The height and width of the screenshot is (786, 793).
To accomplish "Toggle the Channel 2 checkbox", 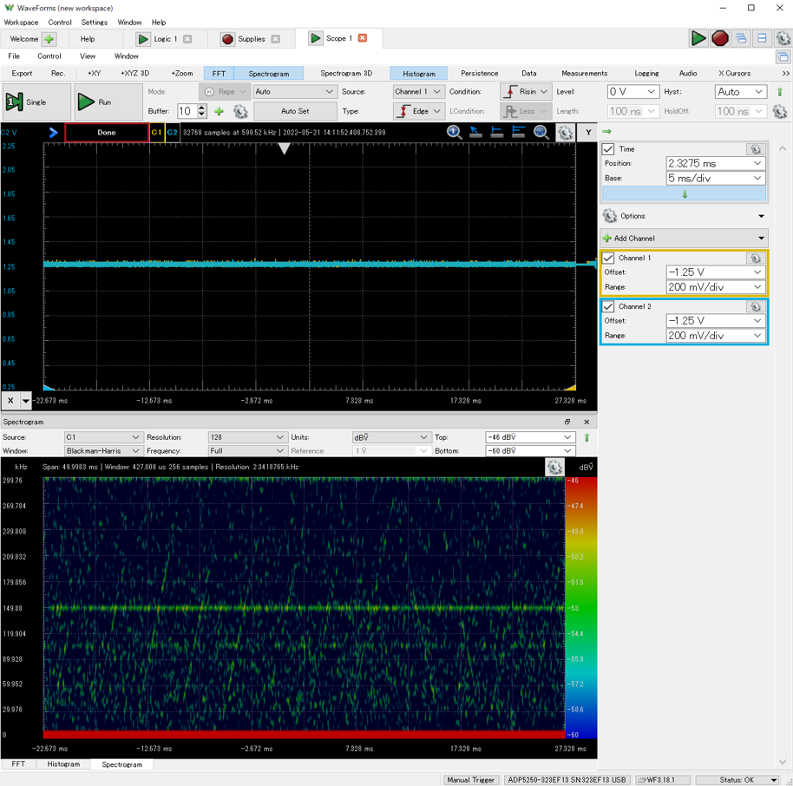I will click(608, 306).
